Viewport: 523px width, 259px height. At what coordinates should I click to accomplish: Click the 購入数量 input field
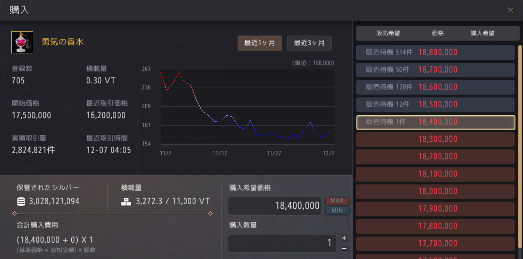pyautogui.click(x=282, y=243)
